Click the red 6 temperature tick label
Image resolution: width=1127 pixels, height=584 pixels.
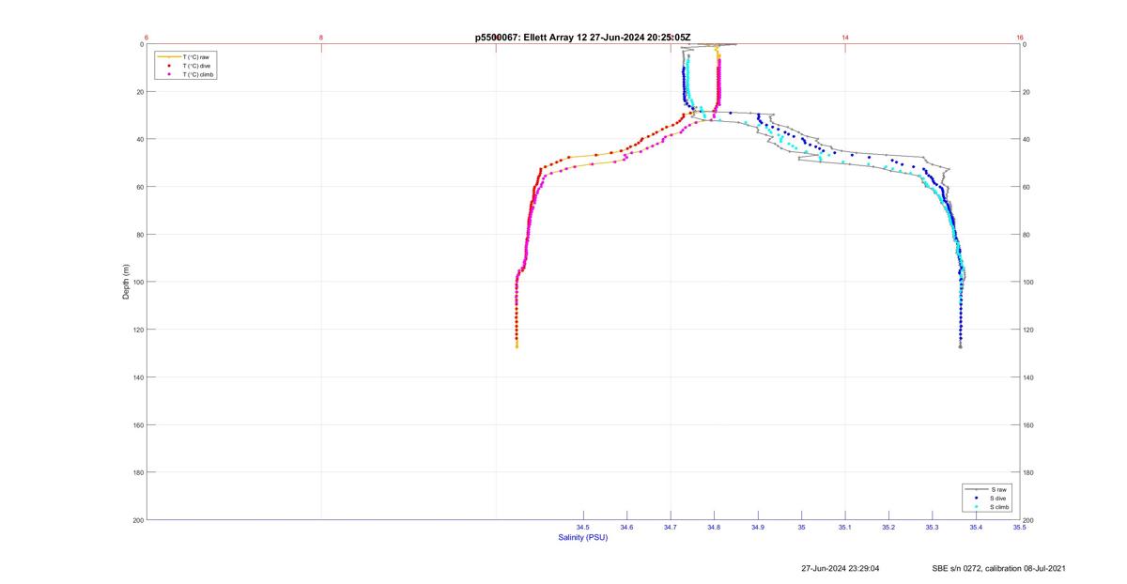(147, 38)
